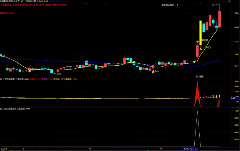240x151 pixels.
Task: Click the 多空线: 2.18 value
Action: [x=47, y=79]
